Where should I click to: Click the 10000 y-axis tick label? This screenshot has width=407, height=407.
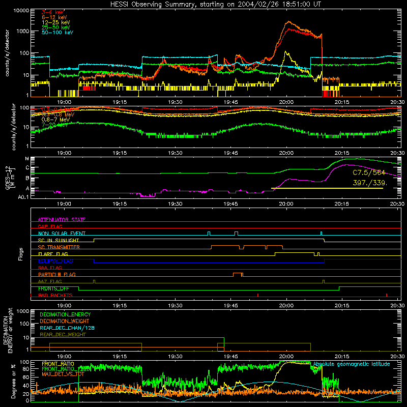(x=21, y=11)
